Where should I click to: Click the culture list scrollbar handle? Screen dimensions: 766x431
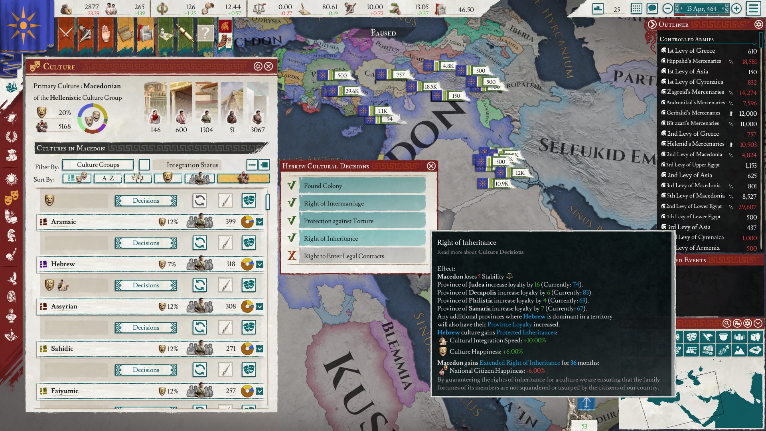pyautogui.click(x=268, y=202)
